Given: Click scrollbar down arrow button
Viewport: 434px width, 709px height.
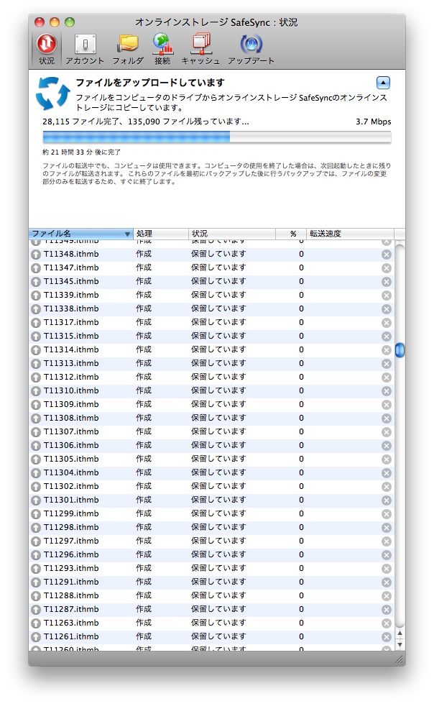Looking at the screenshot, I should click(400, 644).
